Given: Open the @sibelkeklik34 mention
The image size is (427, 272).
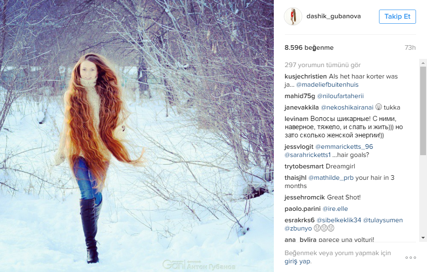Looking at the screenshot, I should 339,220.
